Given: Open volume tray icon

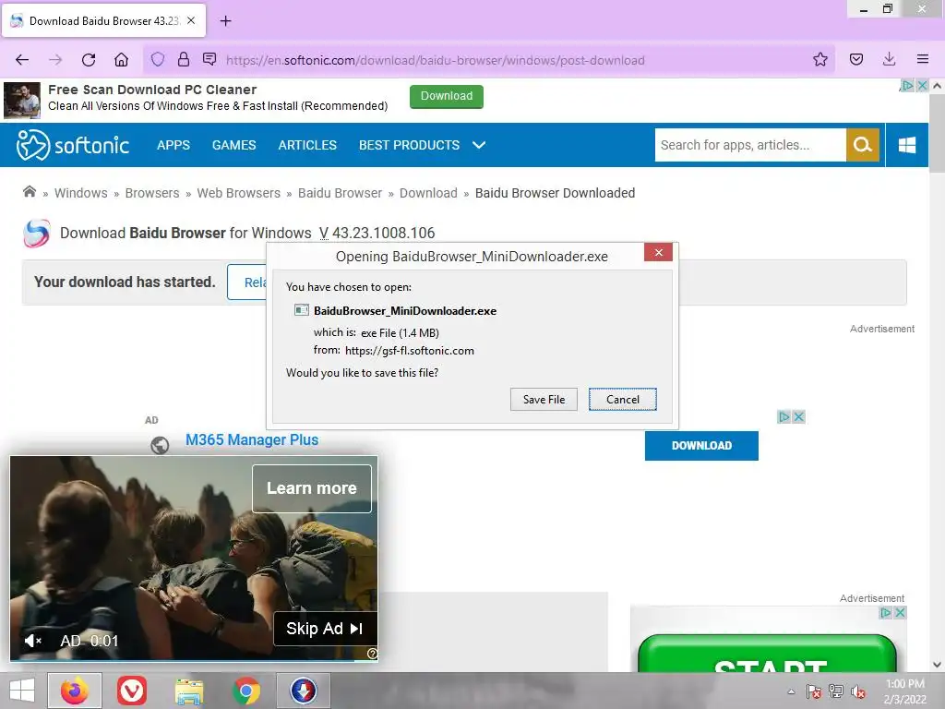Looking at the screenshot, I should click(x=858, y=691).
